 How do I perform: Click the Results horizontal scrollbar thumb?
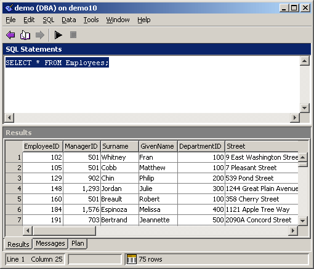[x=64, y=230]
